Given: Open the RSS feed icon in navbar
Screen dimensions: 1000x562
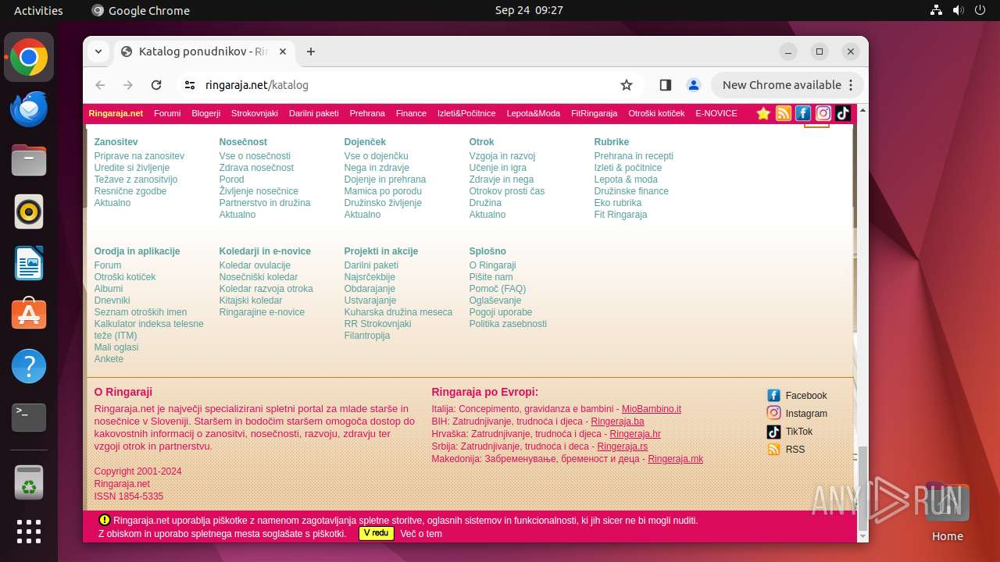Looking at the screenshot, I should click(784, 114).
